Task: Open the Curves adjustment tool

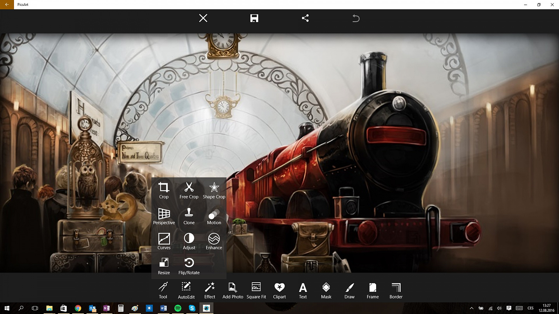Action: point(164,242)
